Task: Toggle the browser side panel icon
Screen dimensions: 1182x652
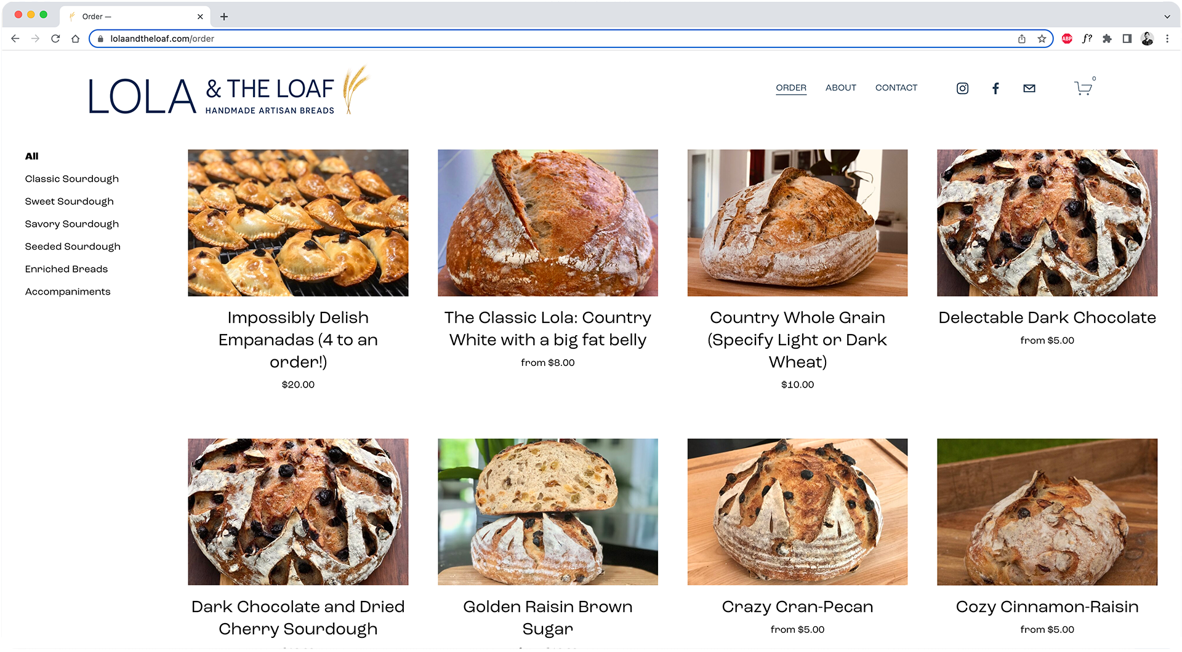Action: [x=1127, y=39]
